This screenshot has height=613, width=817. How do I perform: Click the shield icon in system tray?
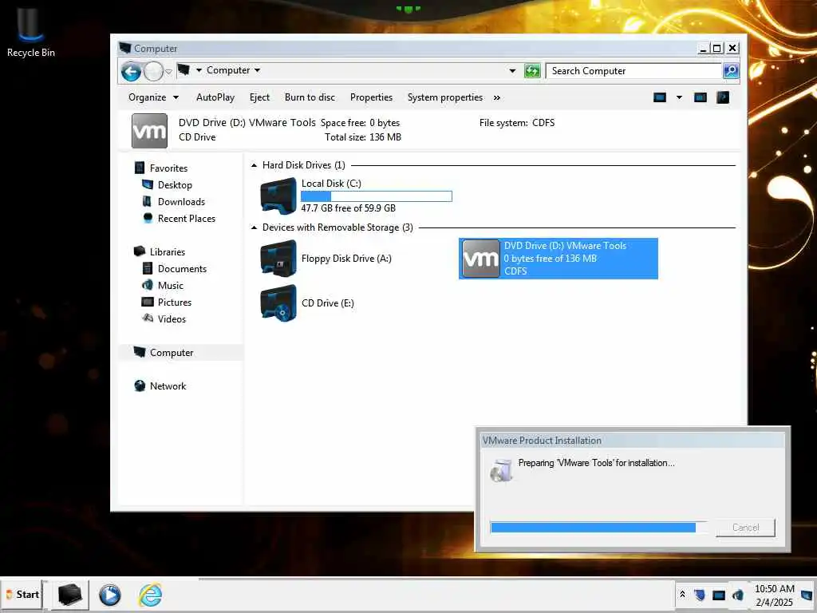pyautogui.click(x=700, y=594)
